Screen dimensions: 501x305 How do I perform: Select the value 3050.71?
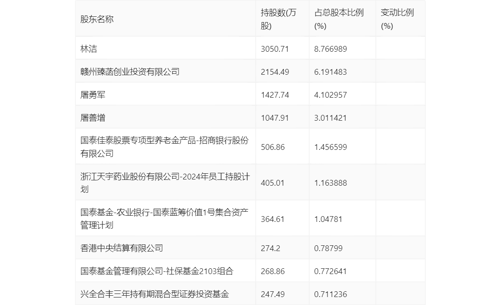coord(275,49)
